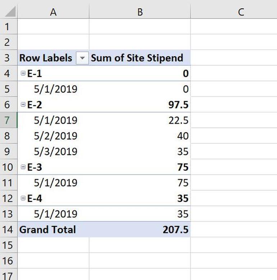This screenshot has width=277, height=280.
Task: Click the Sum of Site Stipend header cell
Action: 140,58
